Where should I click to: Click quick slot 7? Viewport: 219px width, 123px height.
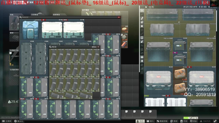[128, 114]
